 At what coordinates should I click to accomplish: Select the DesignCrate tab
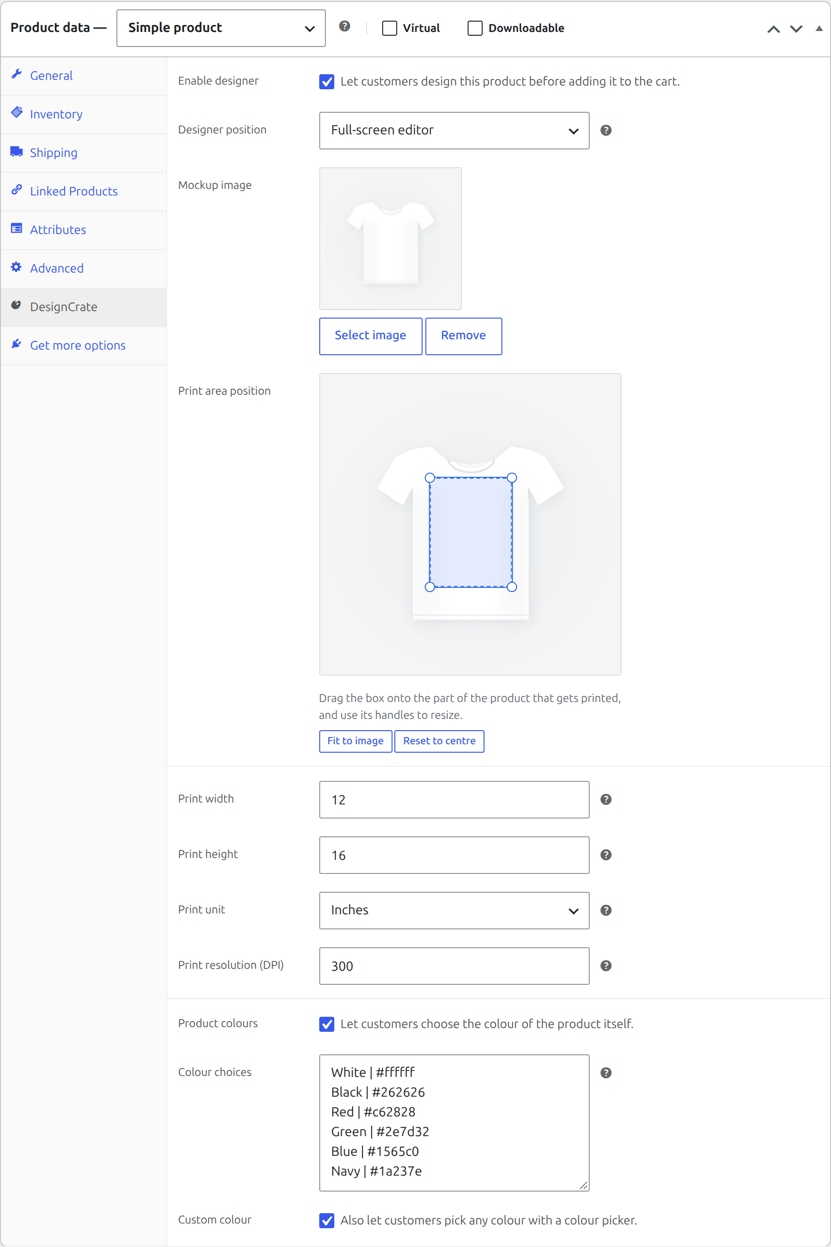(84, 307)
